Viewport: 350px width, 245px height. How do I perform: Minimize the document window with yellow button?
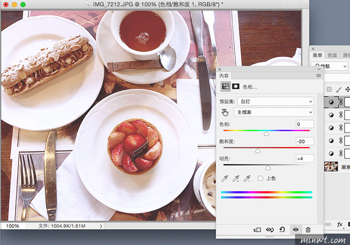coord(14,4)
